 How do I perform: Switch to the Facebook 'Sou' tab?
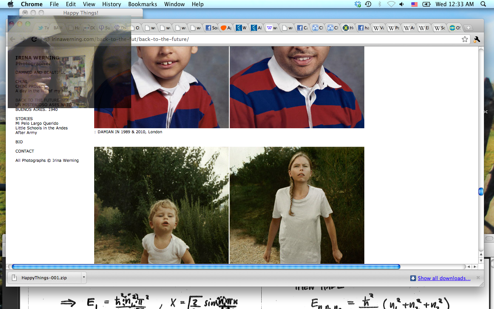pyautogui.click(x=211, y=28)
